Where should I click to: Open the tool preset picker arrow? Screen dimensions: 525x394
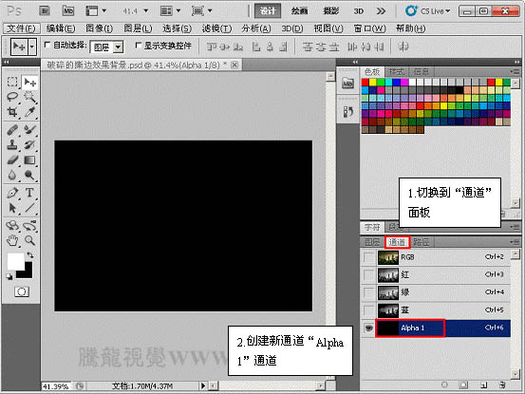(32, 47)
